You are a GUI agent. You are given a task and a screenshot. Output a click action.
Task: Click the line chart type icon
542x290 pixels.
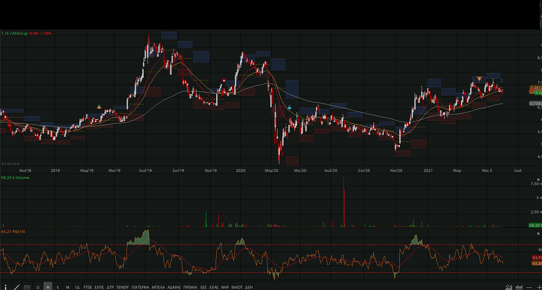point(509,287)
